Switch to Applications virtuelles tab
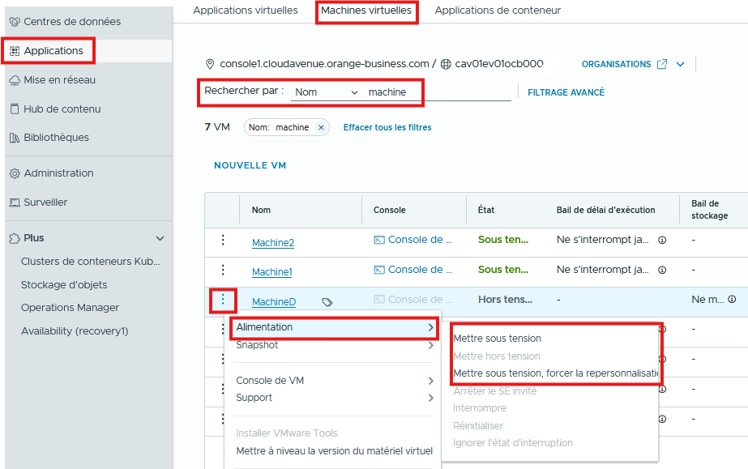Screen dimensions: 748x469 click(x=246, y=11)
